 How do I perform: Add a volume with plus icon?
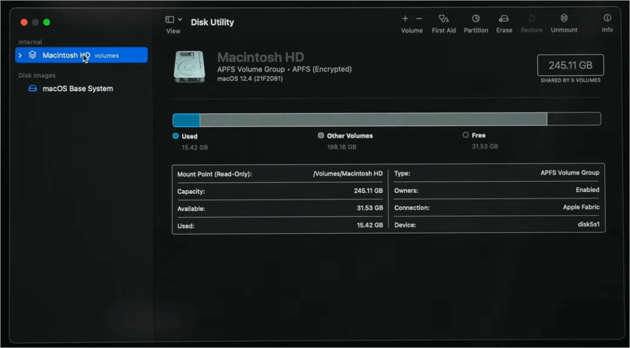(405, 19)
